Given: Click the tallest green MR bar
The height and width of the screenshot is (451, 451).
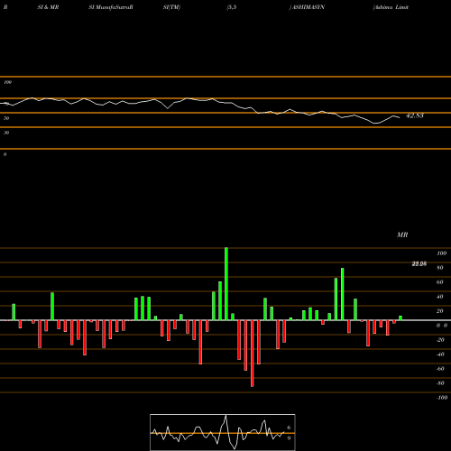Looking at the screenshot, I should 226,284.
